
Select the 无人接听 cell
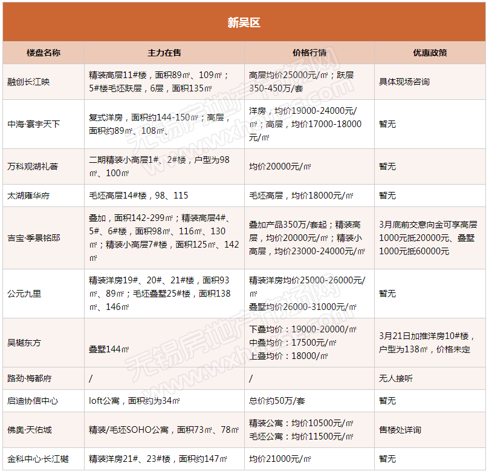(395, 378)
